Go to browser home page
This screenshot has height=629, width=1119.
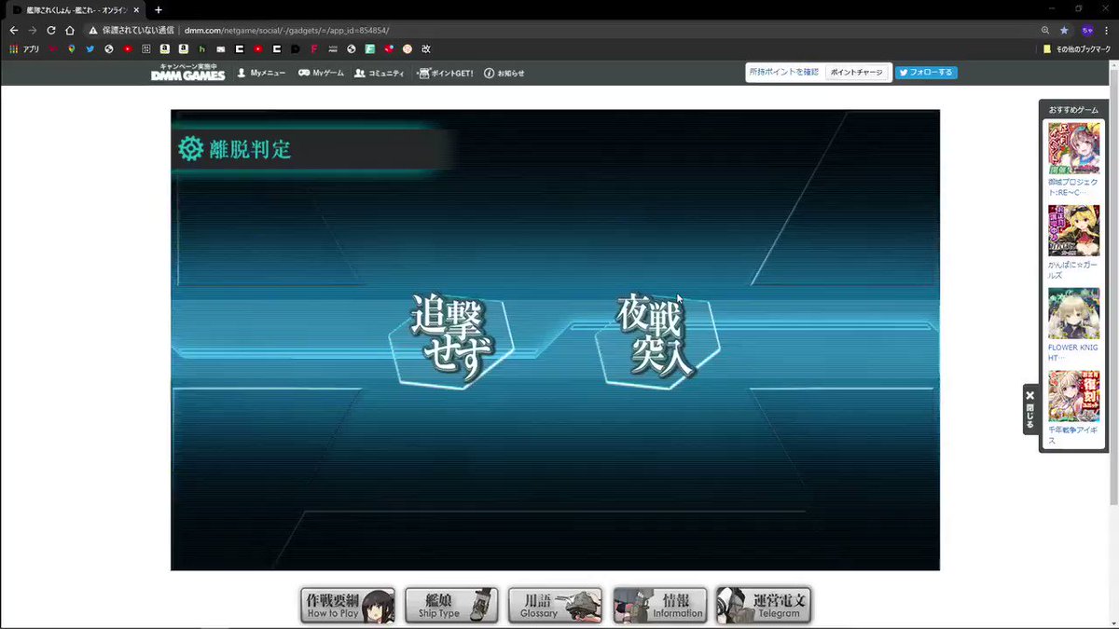tap(69, 30)
